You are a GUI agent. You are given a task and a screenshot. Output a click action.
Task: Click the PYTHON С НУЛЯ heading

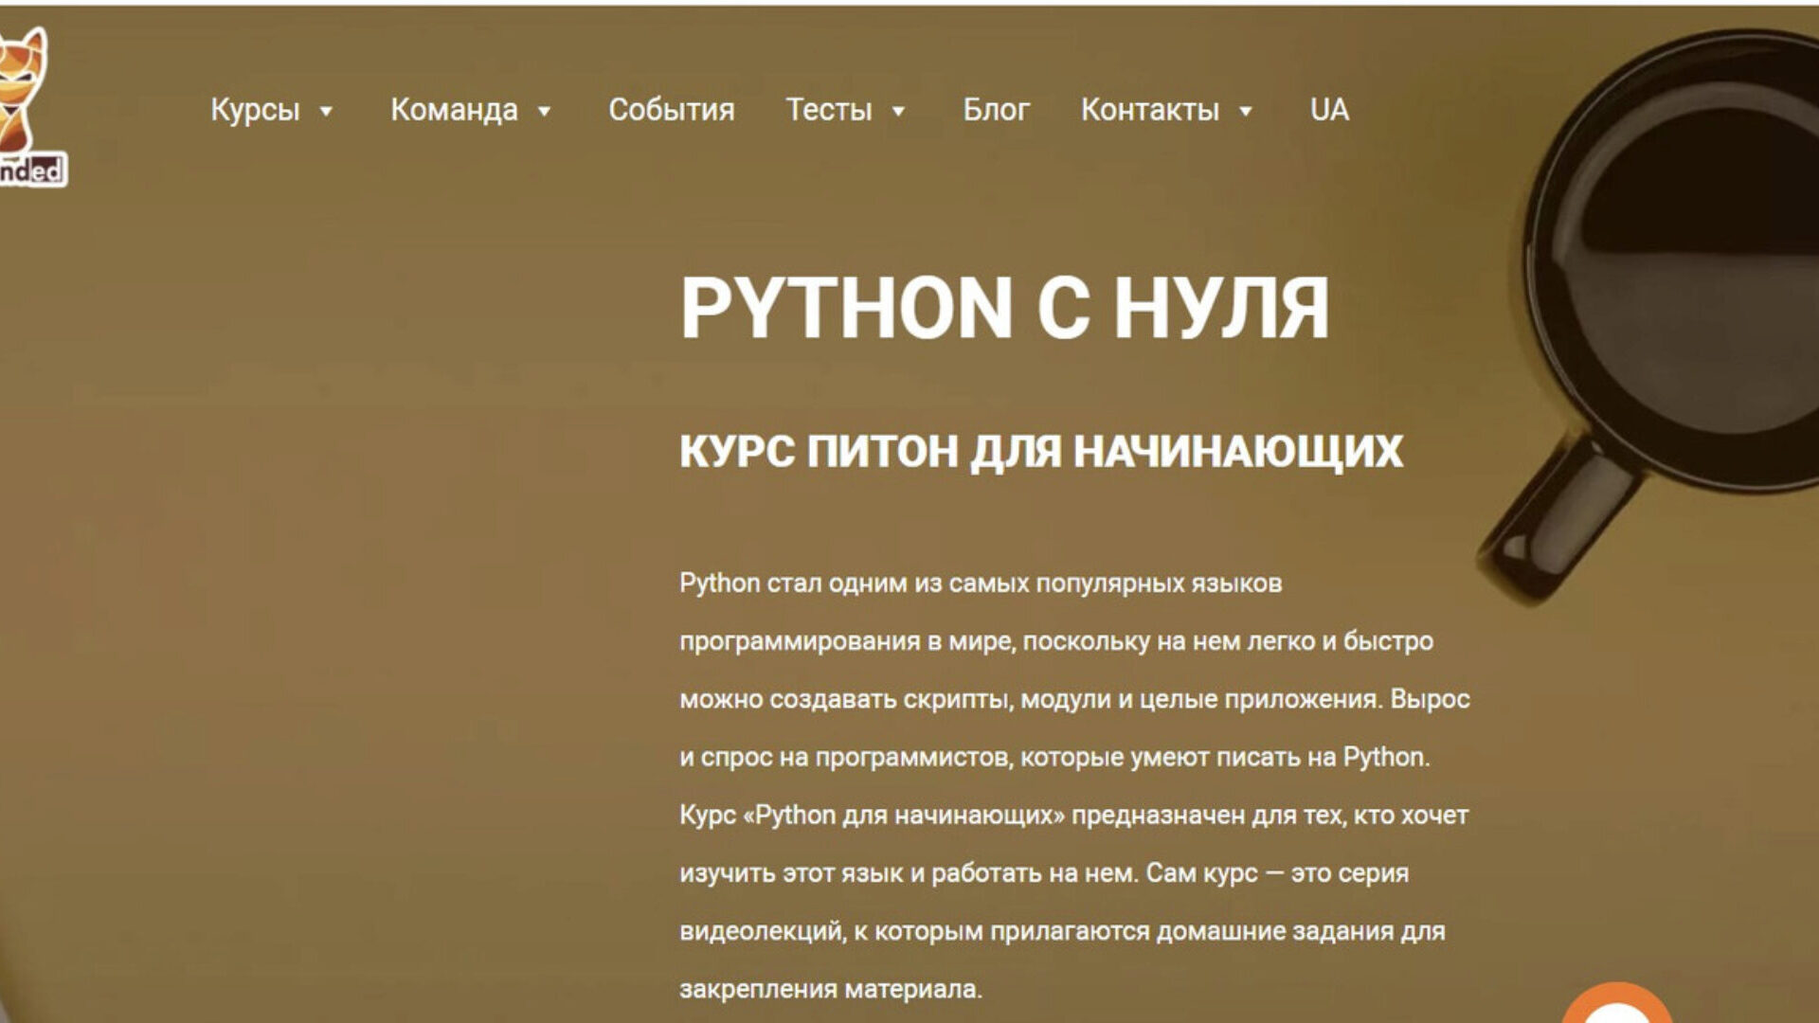(1004, 308)
